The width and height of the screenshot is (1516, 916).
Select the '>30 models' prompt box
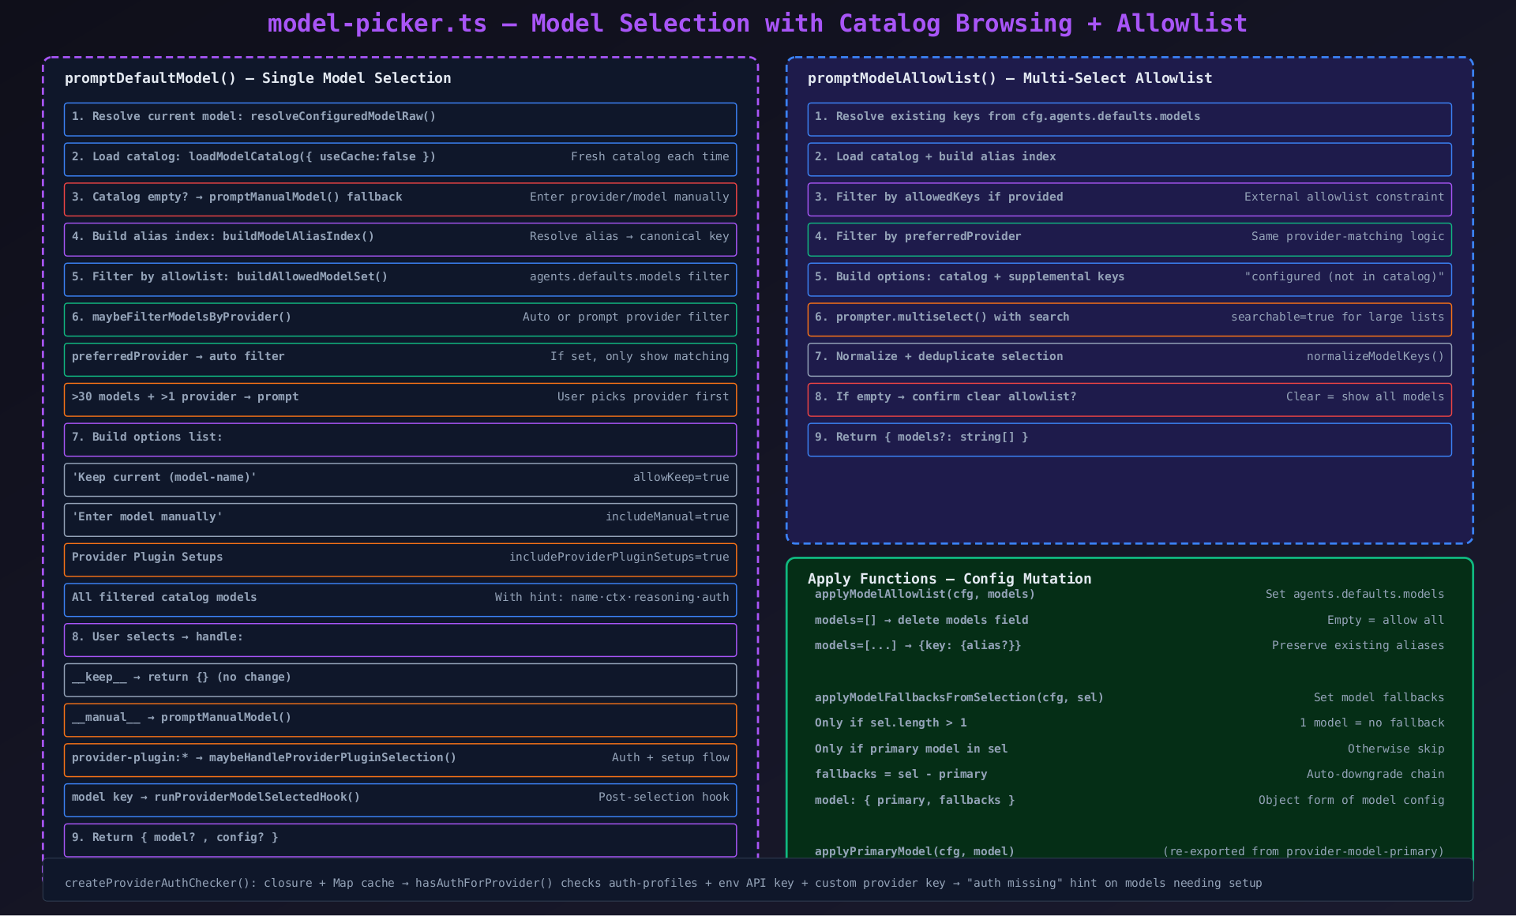click(x=400, y=399)
